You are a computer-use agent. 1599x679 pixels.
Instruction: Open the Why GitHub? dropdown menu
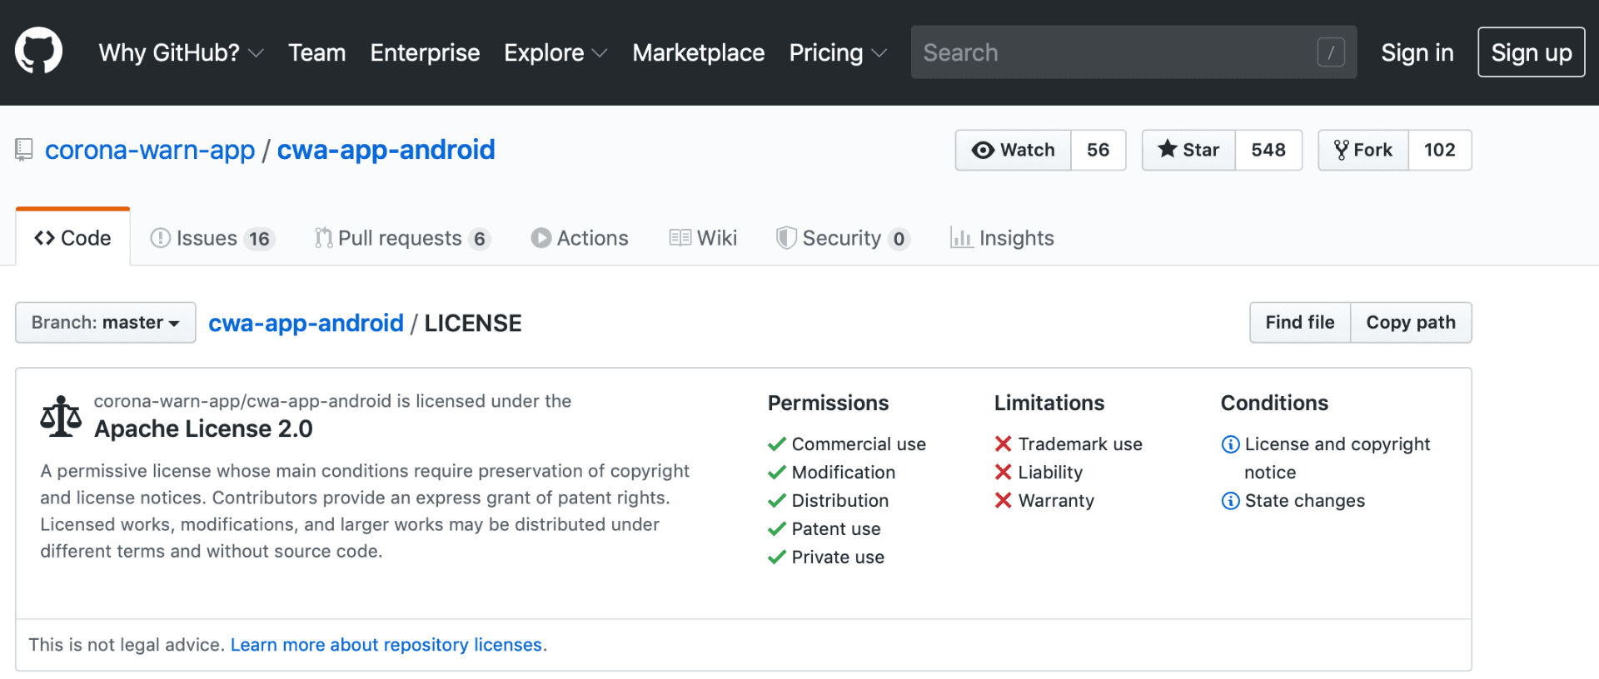(x=181, y=52)
